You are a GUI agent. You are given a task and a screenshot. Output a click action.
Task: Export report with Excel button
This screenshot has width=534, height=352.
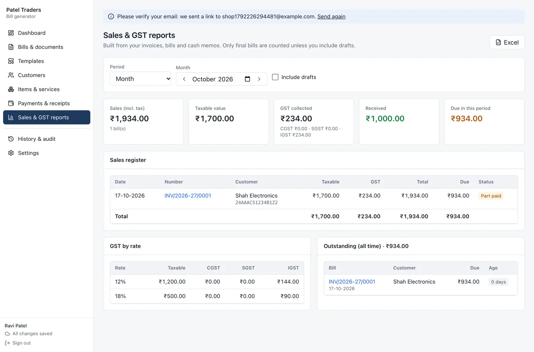[x=507, y=42]
